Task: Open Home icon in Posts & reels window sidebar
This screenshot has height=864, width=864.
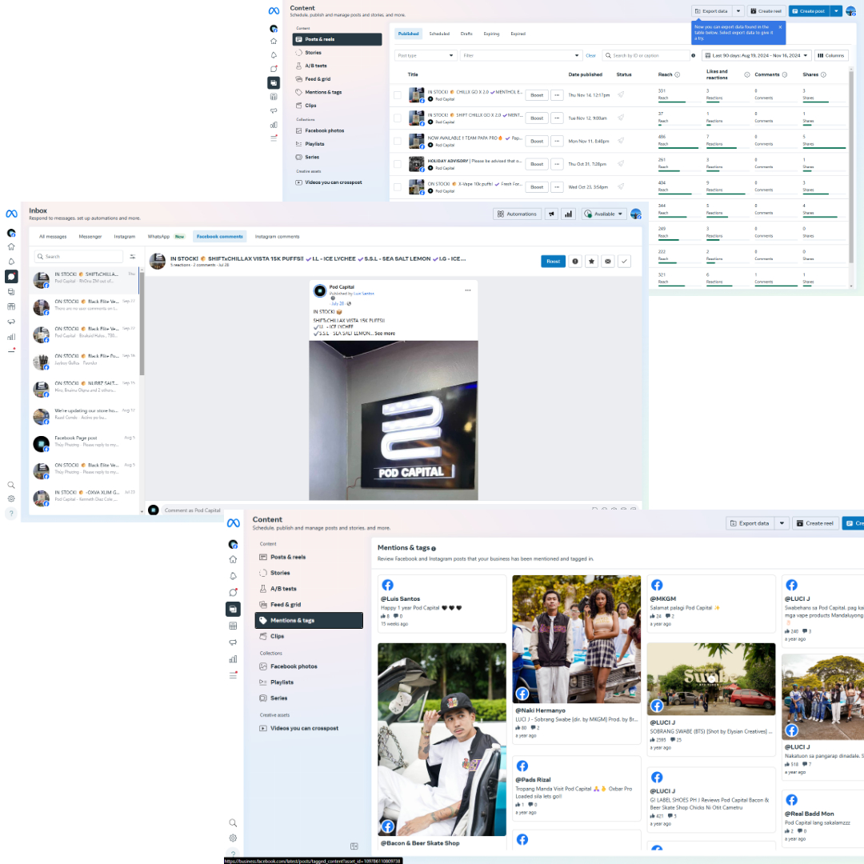Action: tap(274, 42)
